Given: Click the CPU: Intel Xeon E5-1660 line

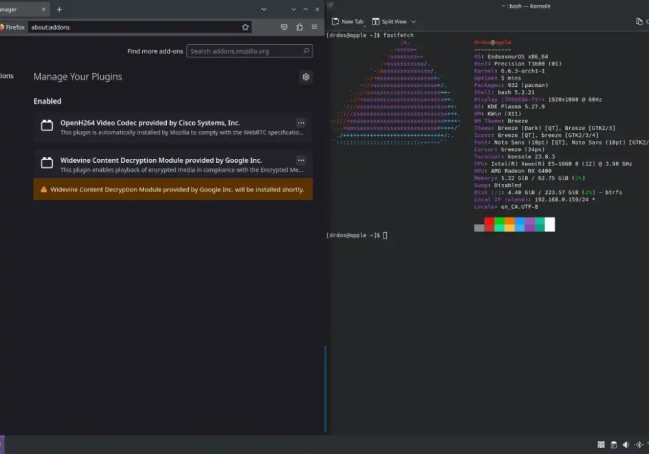Looking at the screenshot, I should coord(553,163).
